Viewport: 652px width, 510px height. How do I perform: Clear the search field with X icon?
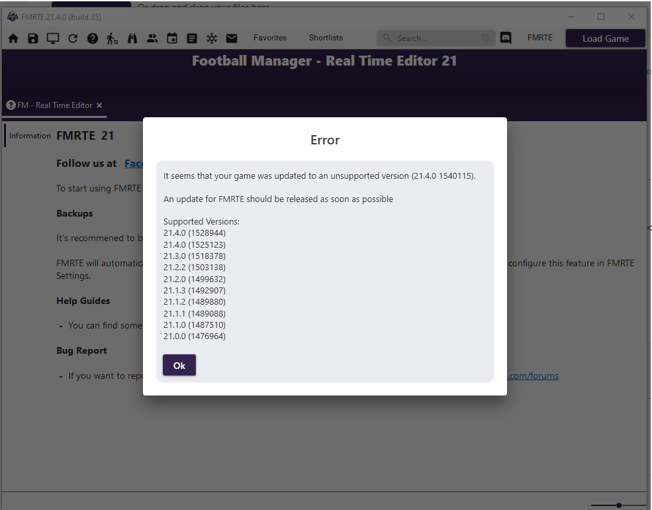(485, 38)
